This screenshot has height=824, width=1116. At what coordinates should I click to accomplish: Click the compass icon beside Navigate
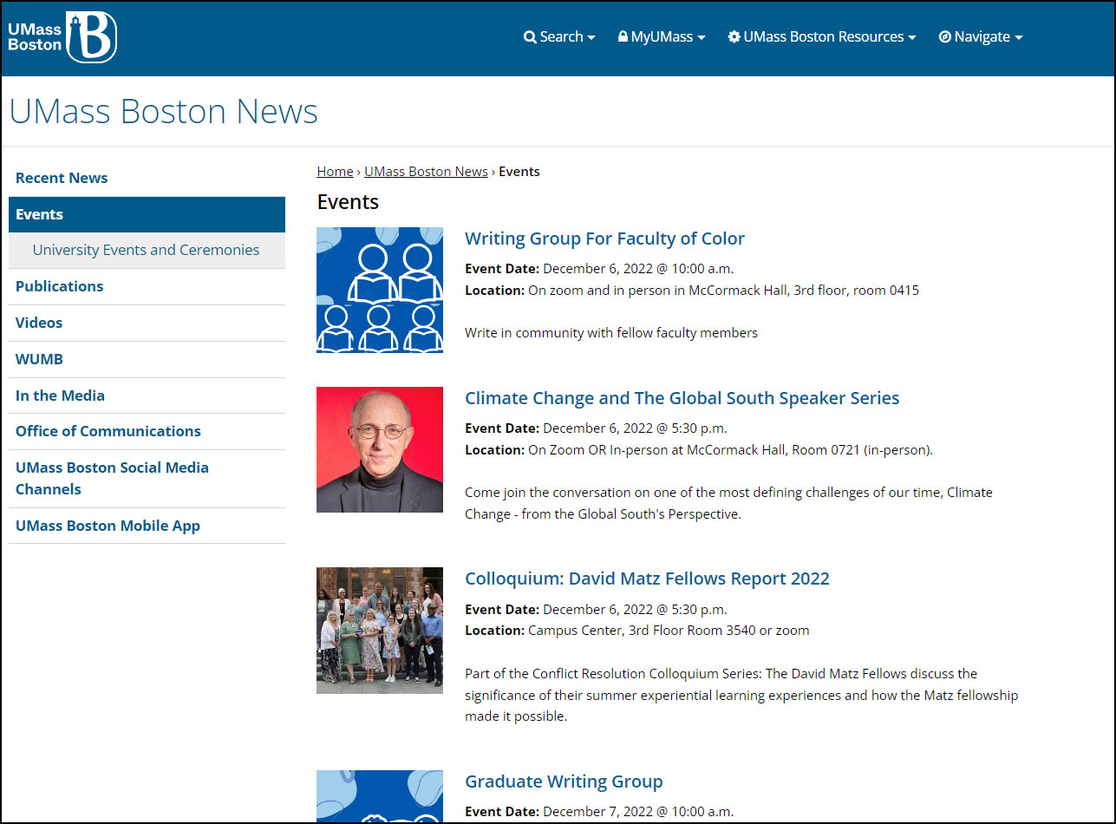pyautogui.click(x=945, y=37)
